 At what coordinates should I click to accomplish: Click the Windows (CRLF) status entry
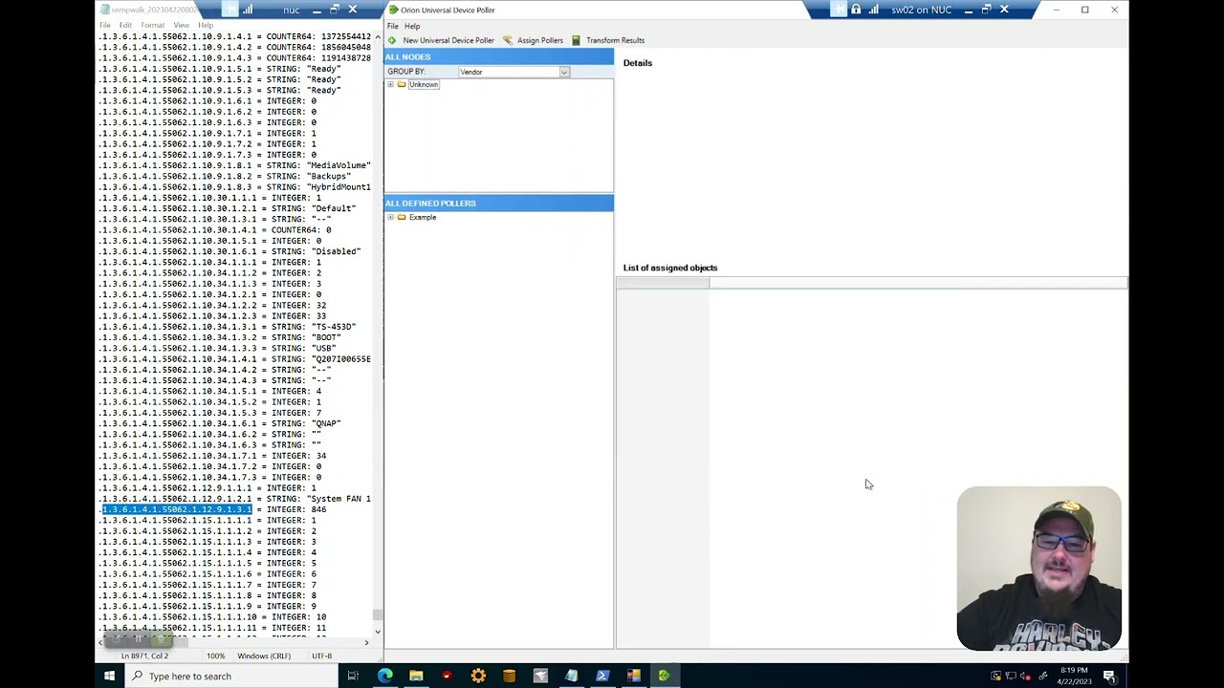[x=264, y=656]
